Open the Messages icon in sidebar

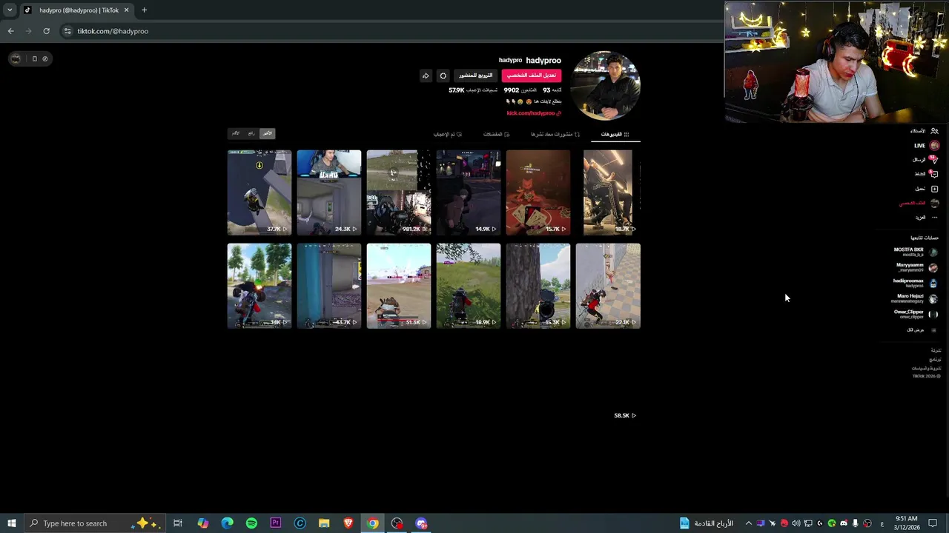tap(934, 159)
